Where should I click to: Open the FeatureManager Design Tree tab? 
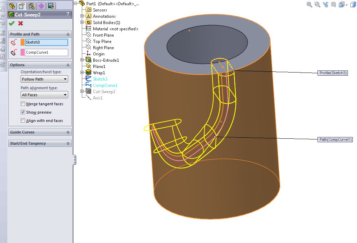tap(12, 6)
